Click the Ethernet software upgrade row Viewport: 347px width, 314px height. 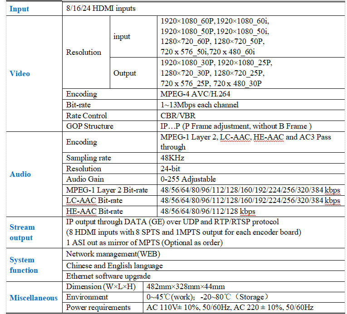pyautogui.click(x=108, y=276)
